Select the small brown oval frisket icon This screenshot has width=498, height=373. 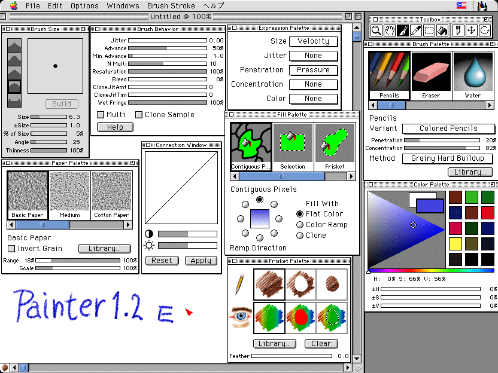(x=332, y=285)
